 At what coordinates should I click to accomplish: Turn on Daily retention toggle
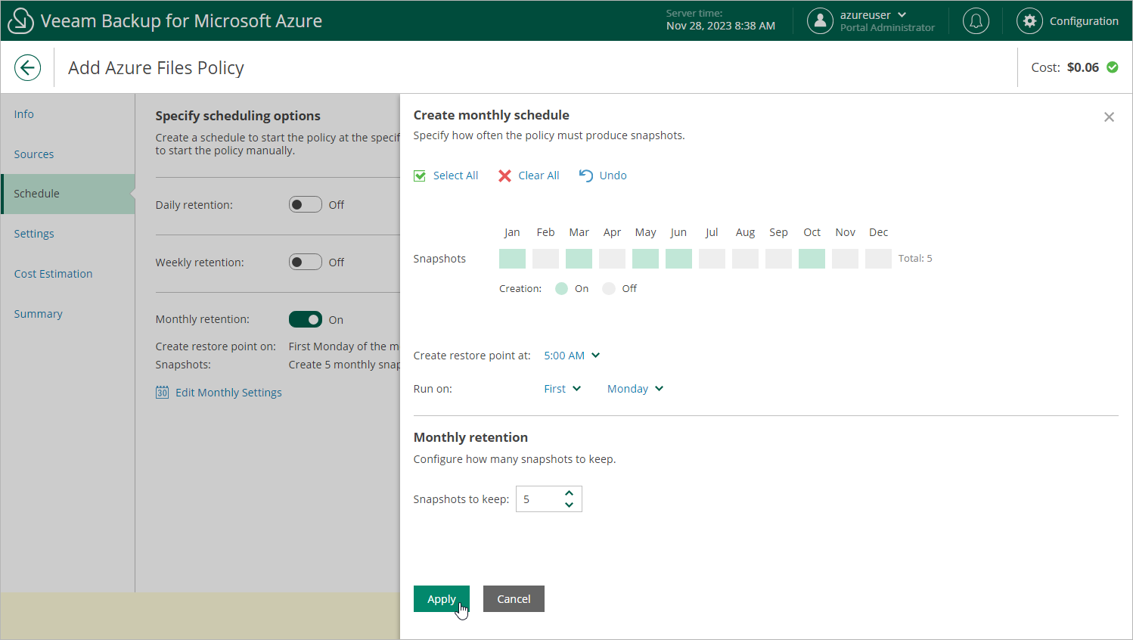(x=306, y=205)
